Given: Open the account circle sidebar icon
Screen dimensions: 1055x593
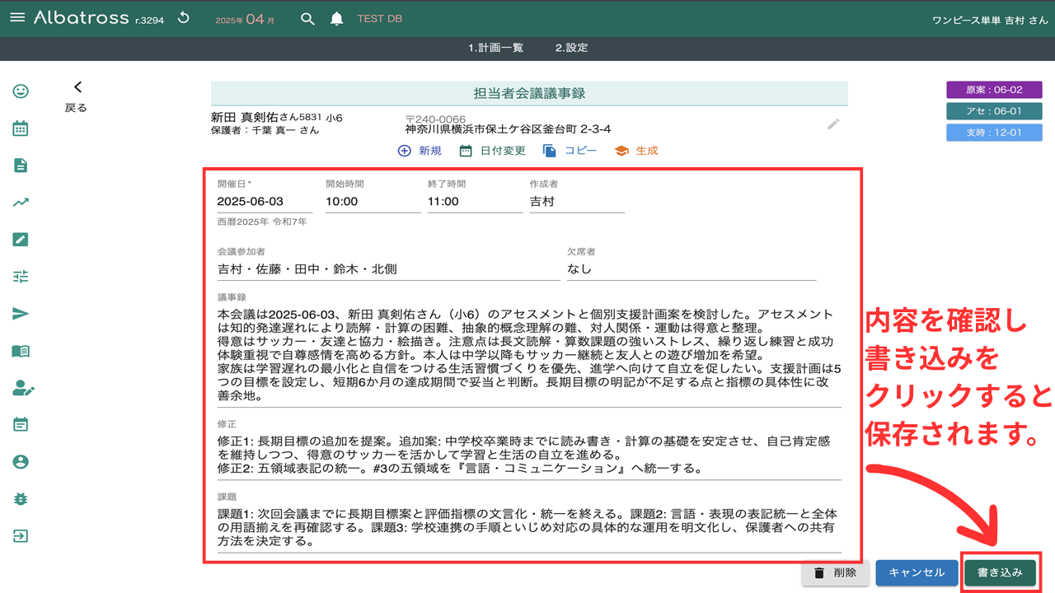Looking at the screenshot, I should [21, 462].
